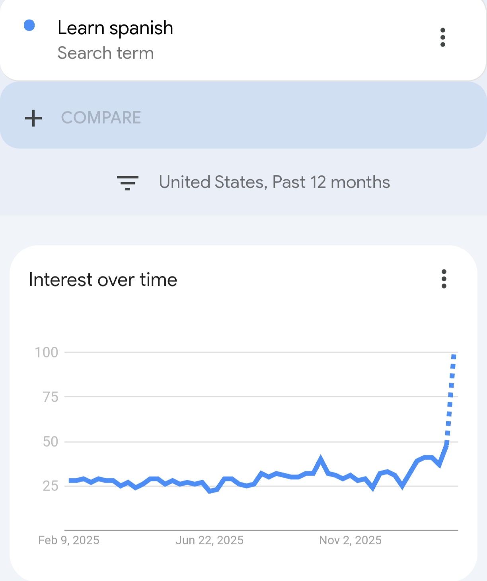487x581 pixels.
Task: Click the 25 value axis label
Action: (x=51, y=486)
